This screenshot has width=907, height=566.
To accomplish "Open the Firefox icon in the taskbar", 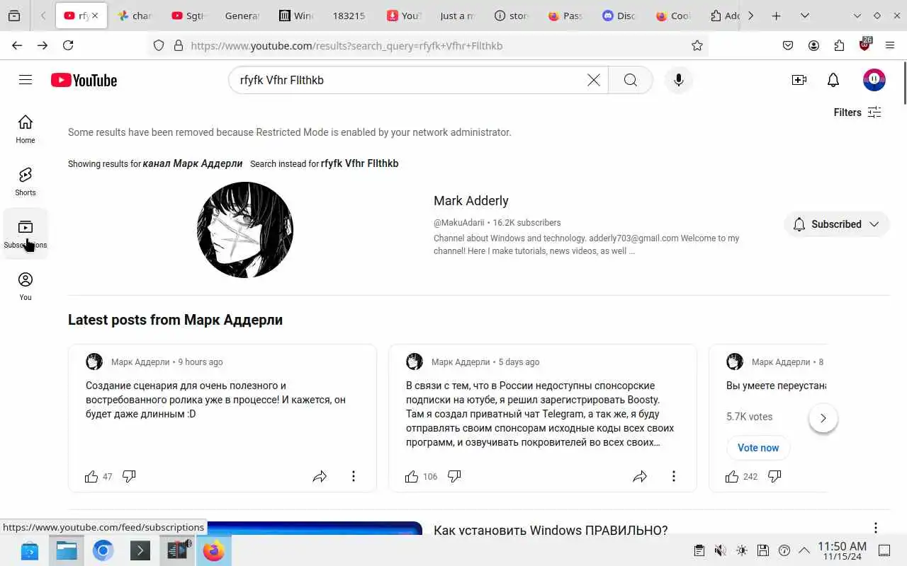I will 213,550.
